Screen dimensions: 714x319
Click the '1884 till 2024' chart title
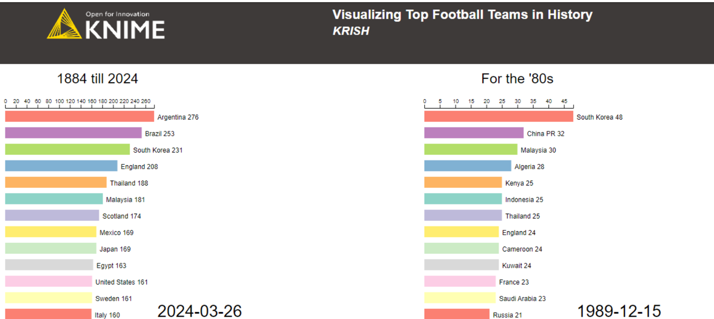point(97,78)
